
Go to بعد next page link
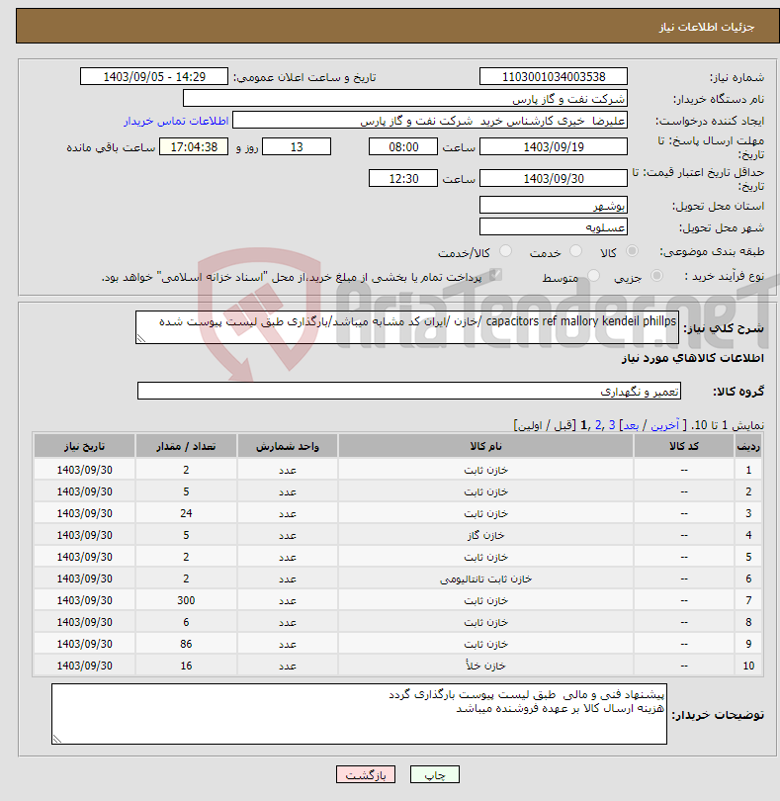[x=631, y=425]
